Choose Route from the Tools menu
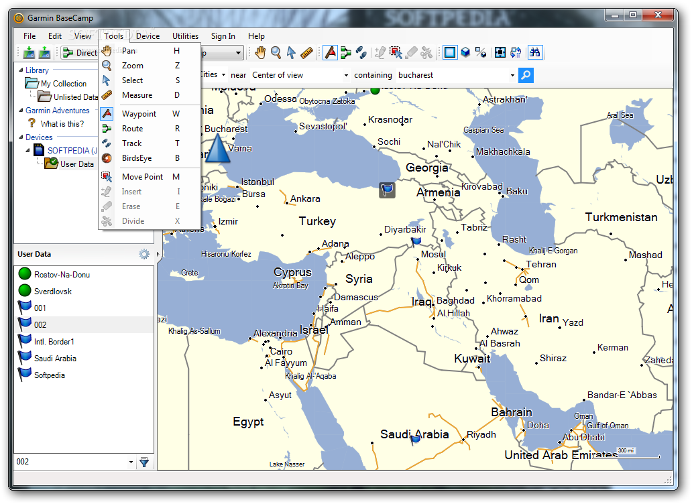Image resolution: width=692 pixels, height=504 pixels. click(x=150, y=129)
